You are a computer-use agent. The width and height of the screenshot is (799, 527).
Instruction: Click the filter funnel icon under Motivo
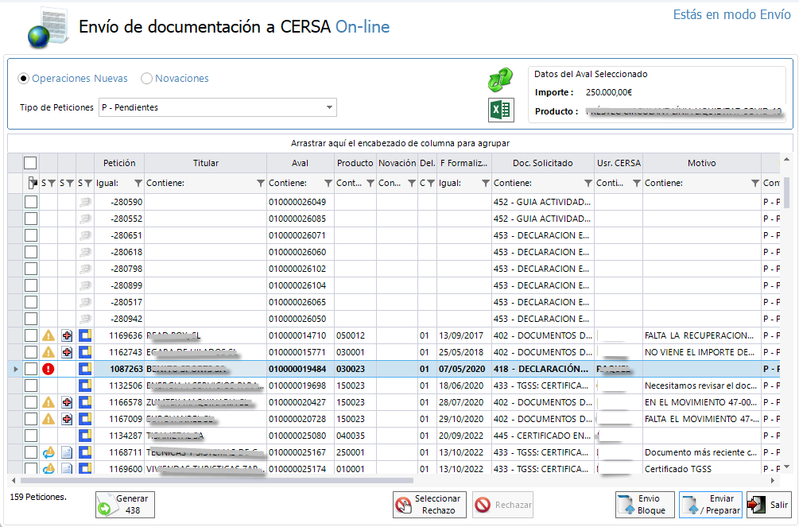click(x=755, y=183)
